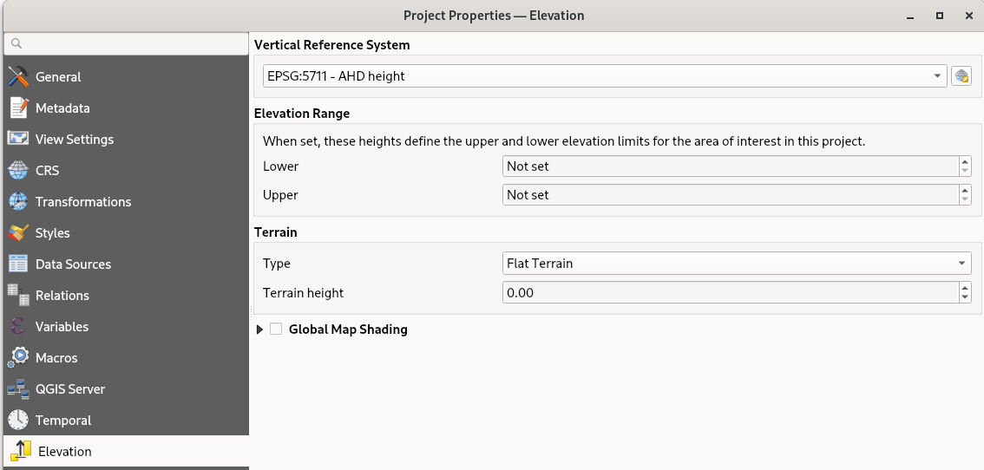Open the Macros gear icon

18,358
